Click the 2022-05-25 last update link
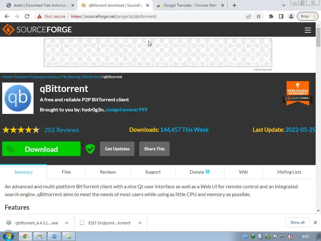This screenshot has width=321, height=241. click(300, 130)
